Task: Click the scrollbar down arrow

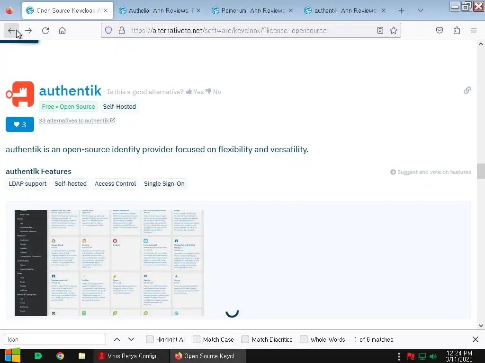Action: click(x=481, y=325)
